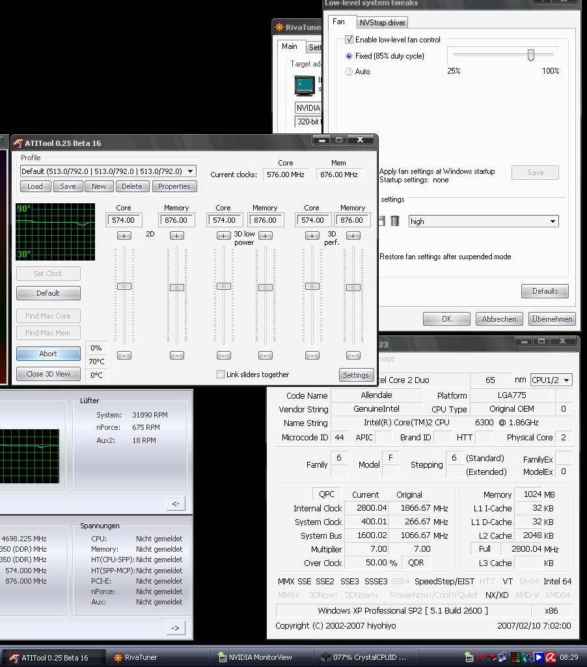587x667 pixels.
Task: Switch to ATITool taskbar button
Action: [x=54, y=657]
